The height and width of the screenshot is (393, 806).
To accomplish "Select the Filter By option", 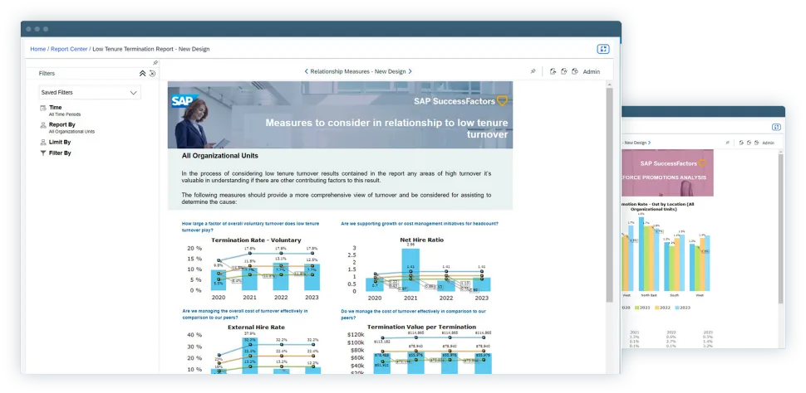I will pos(60,153).
